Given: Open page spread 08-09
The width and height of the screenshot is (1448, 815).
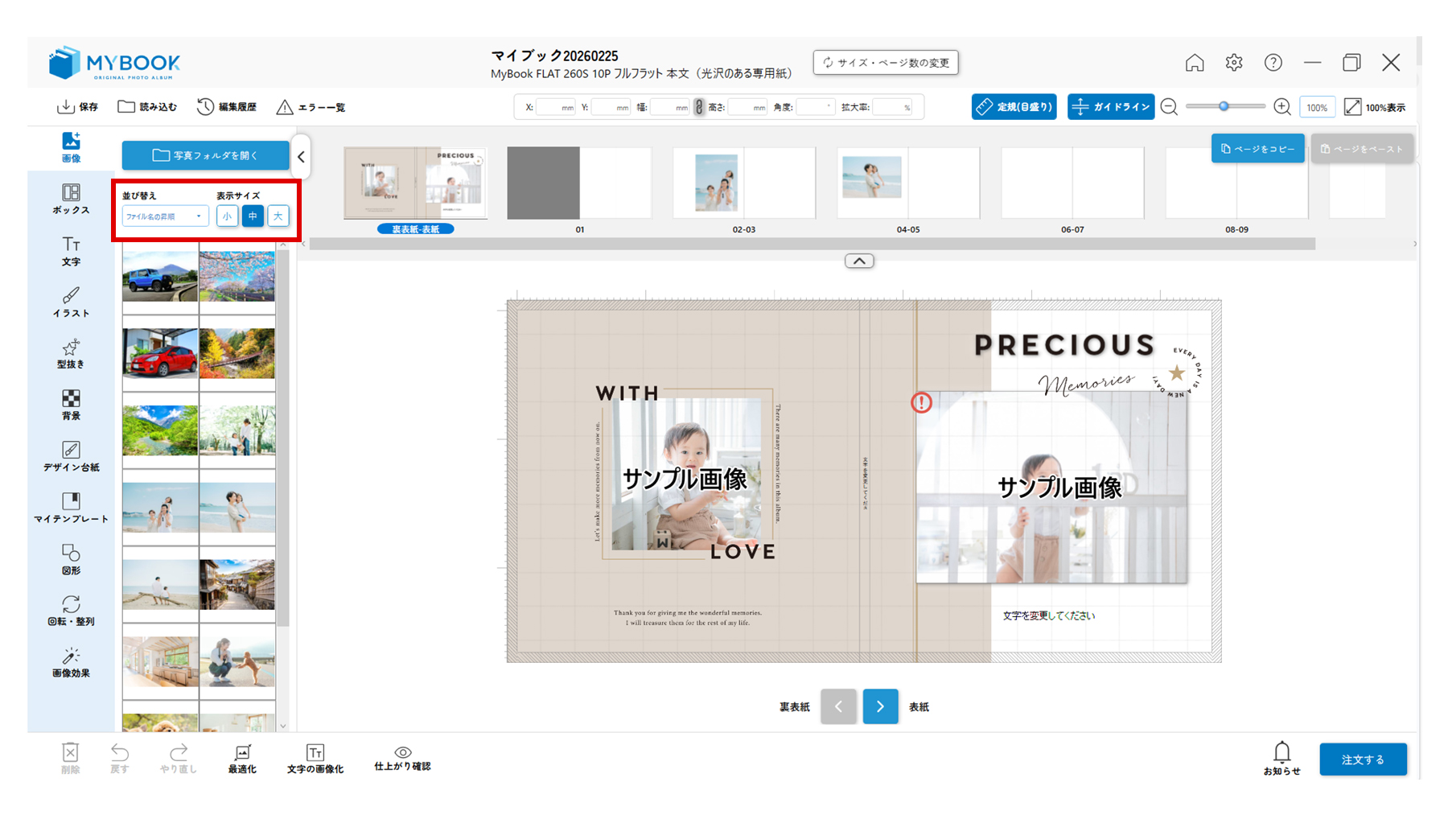Looking at the screenshot, I should click(1237, 183).
